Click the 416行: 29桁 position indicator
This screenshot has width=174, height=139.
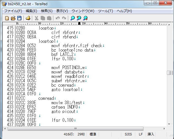(74, 134)
